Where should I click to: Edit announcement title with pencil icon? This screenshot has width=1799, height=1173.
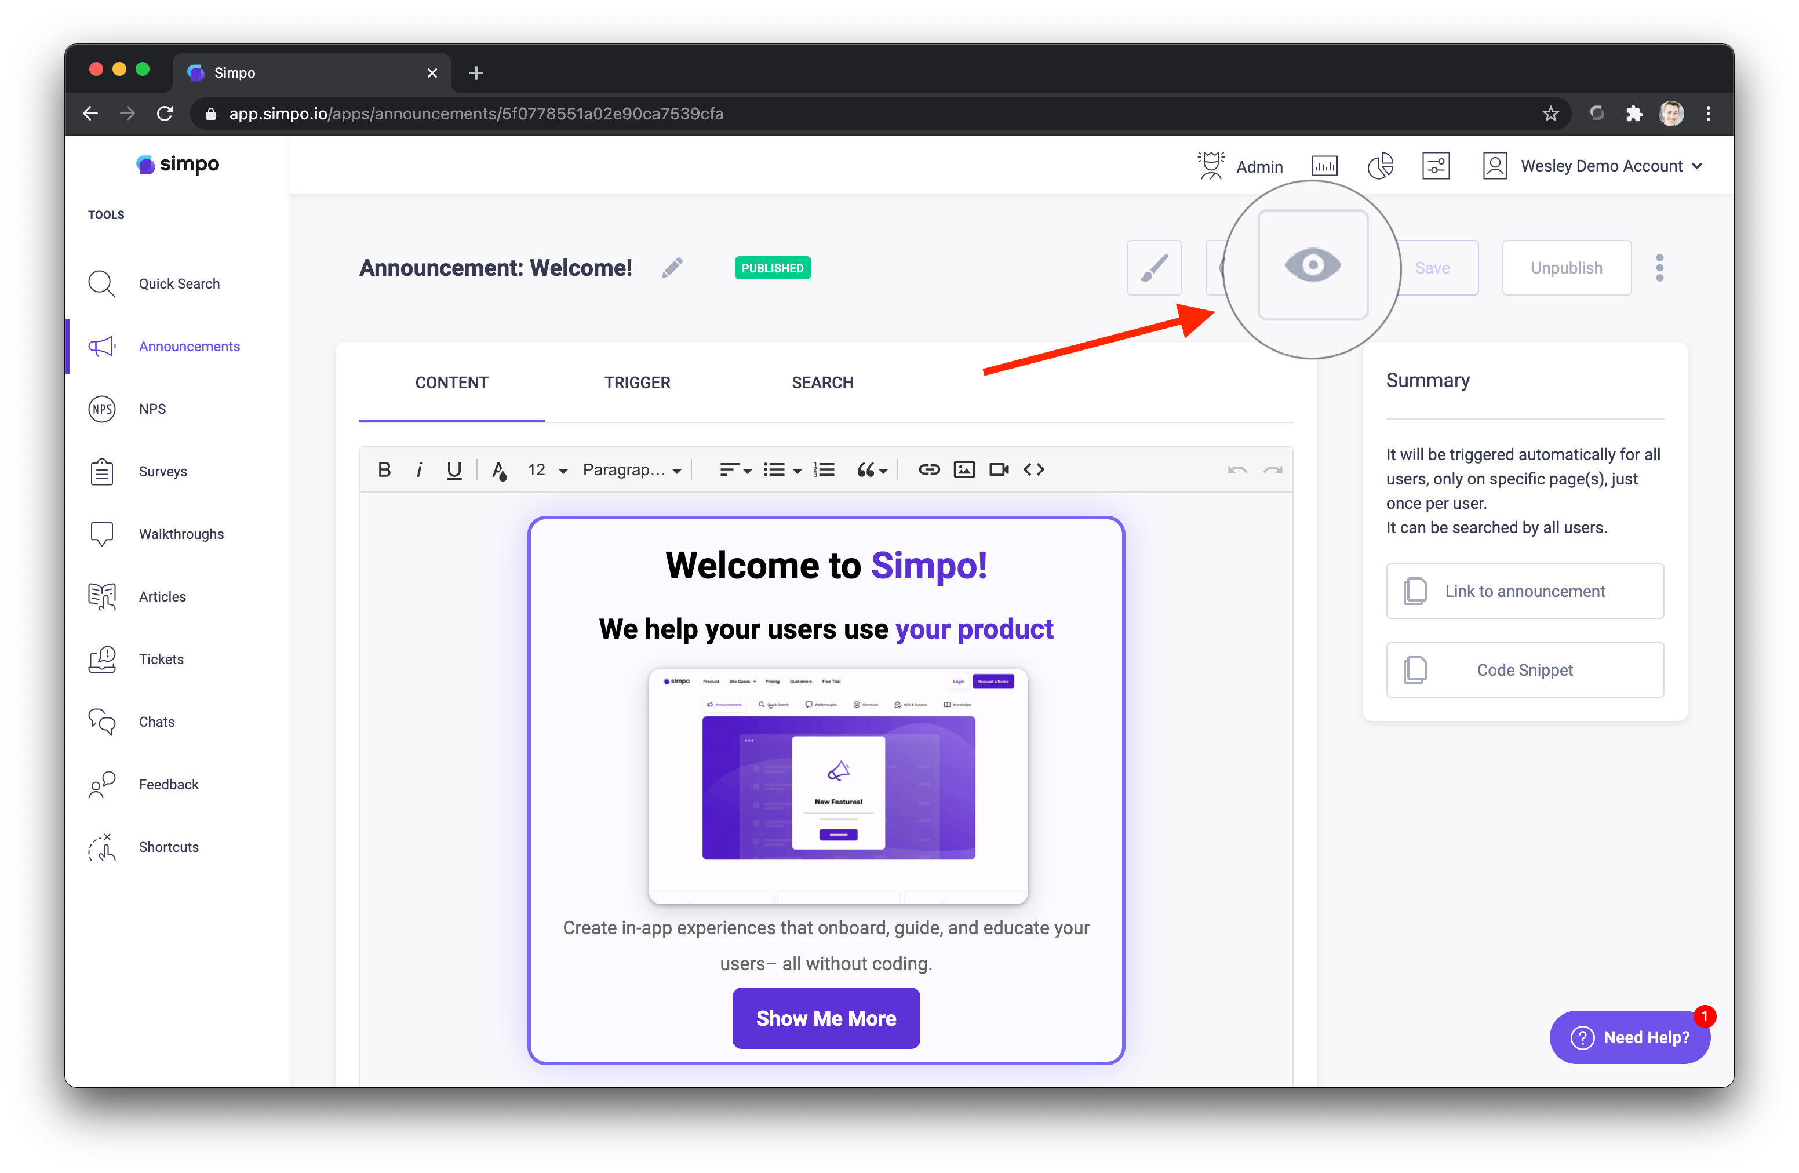pos(672,268)
